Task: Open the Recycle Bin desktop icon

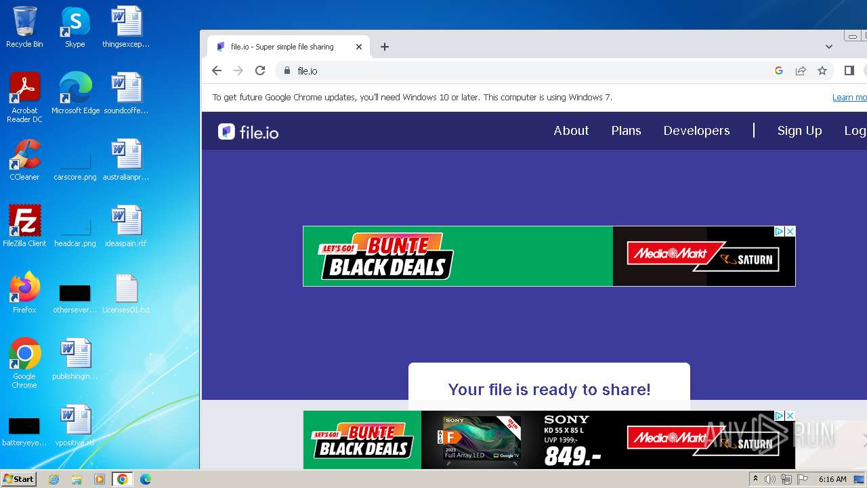Action: click(24, 27)
